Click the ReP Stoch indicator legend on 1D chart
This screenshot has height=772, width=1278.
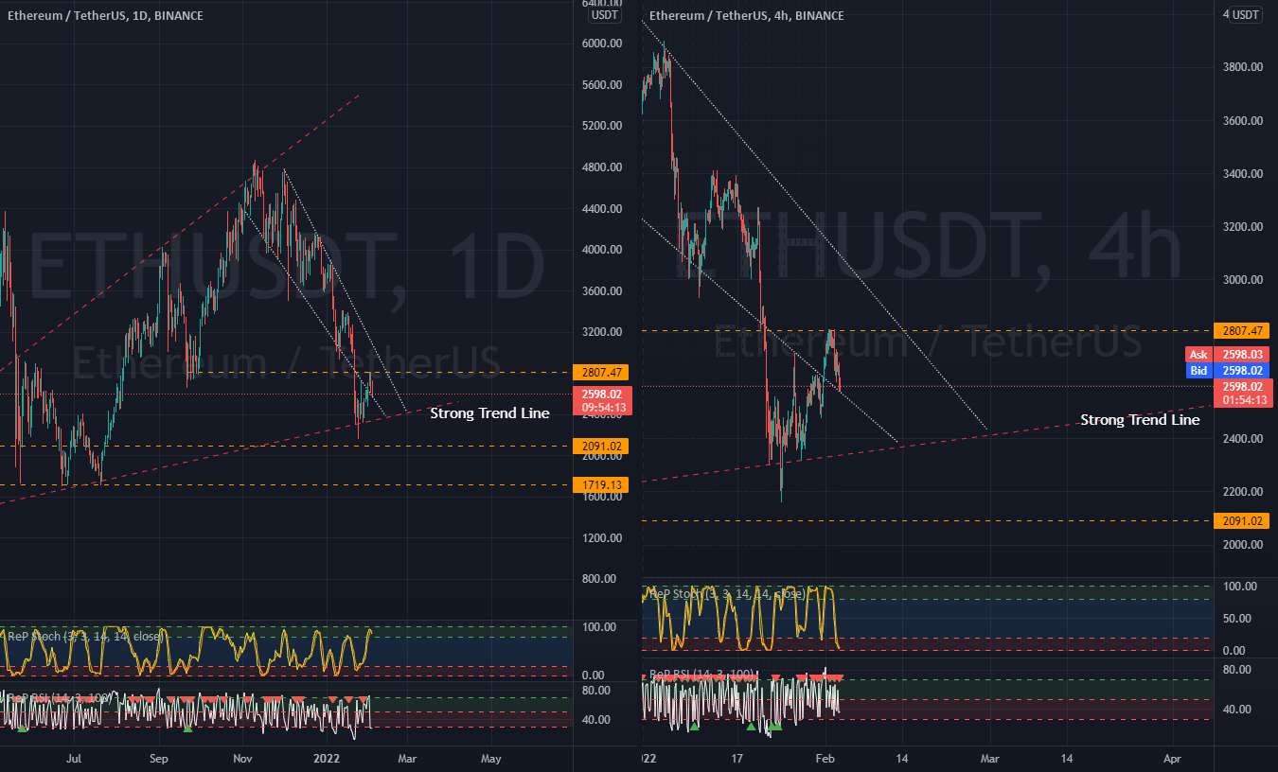pos(85,637)
